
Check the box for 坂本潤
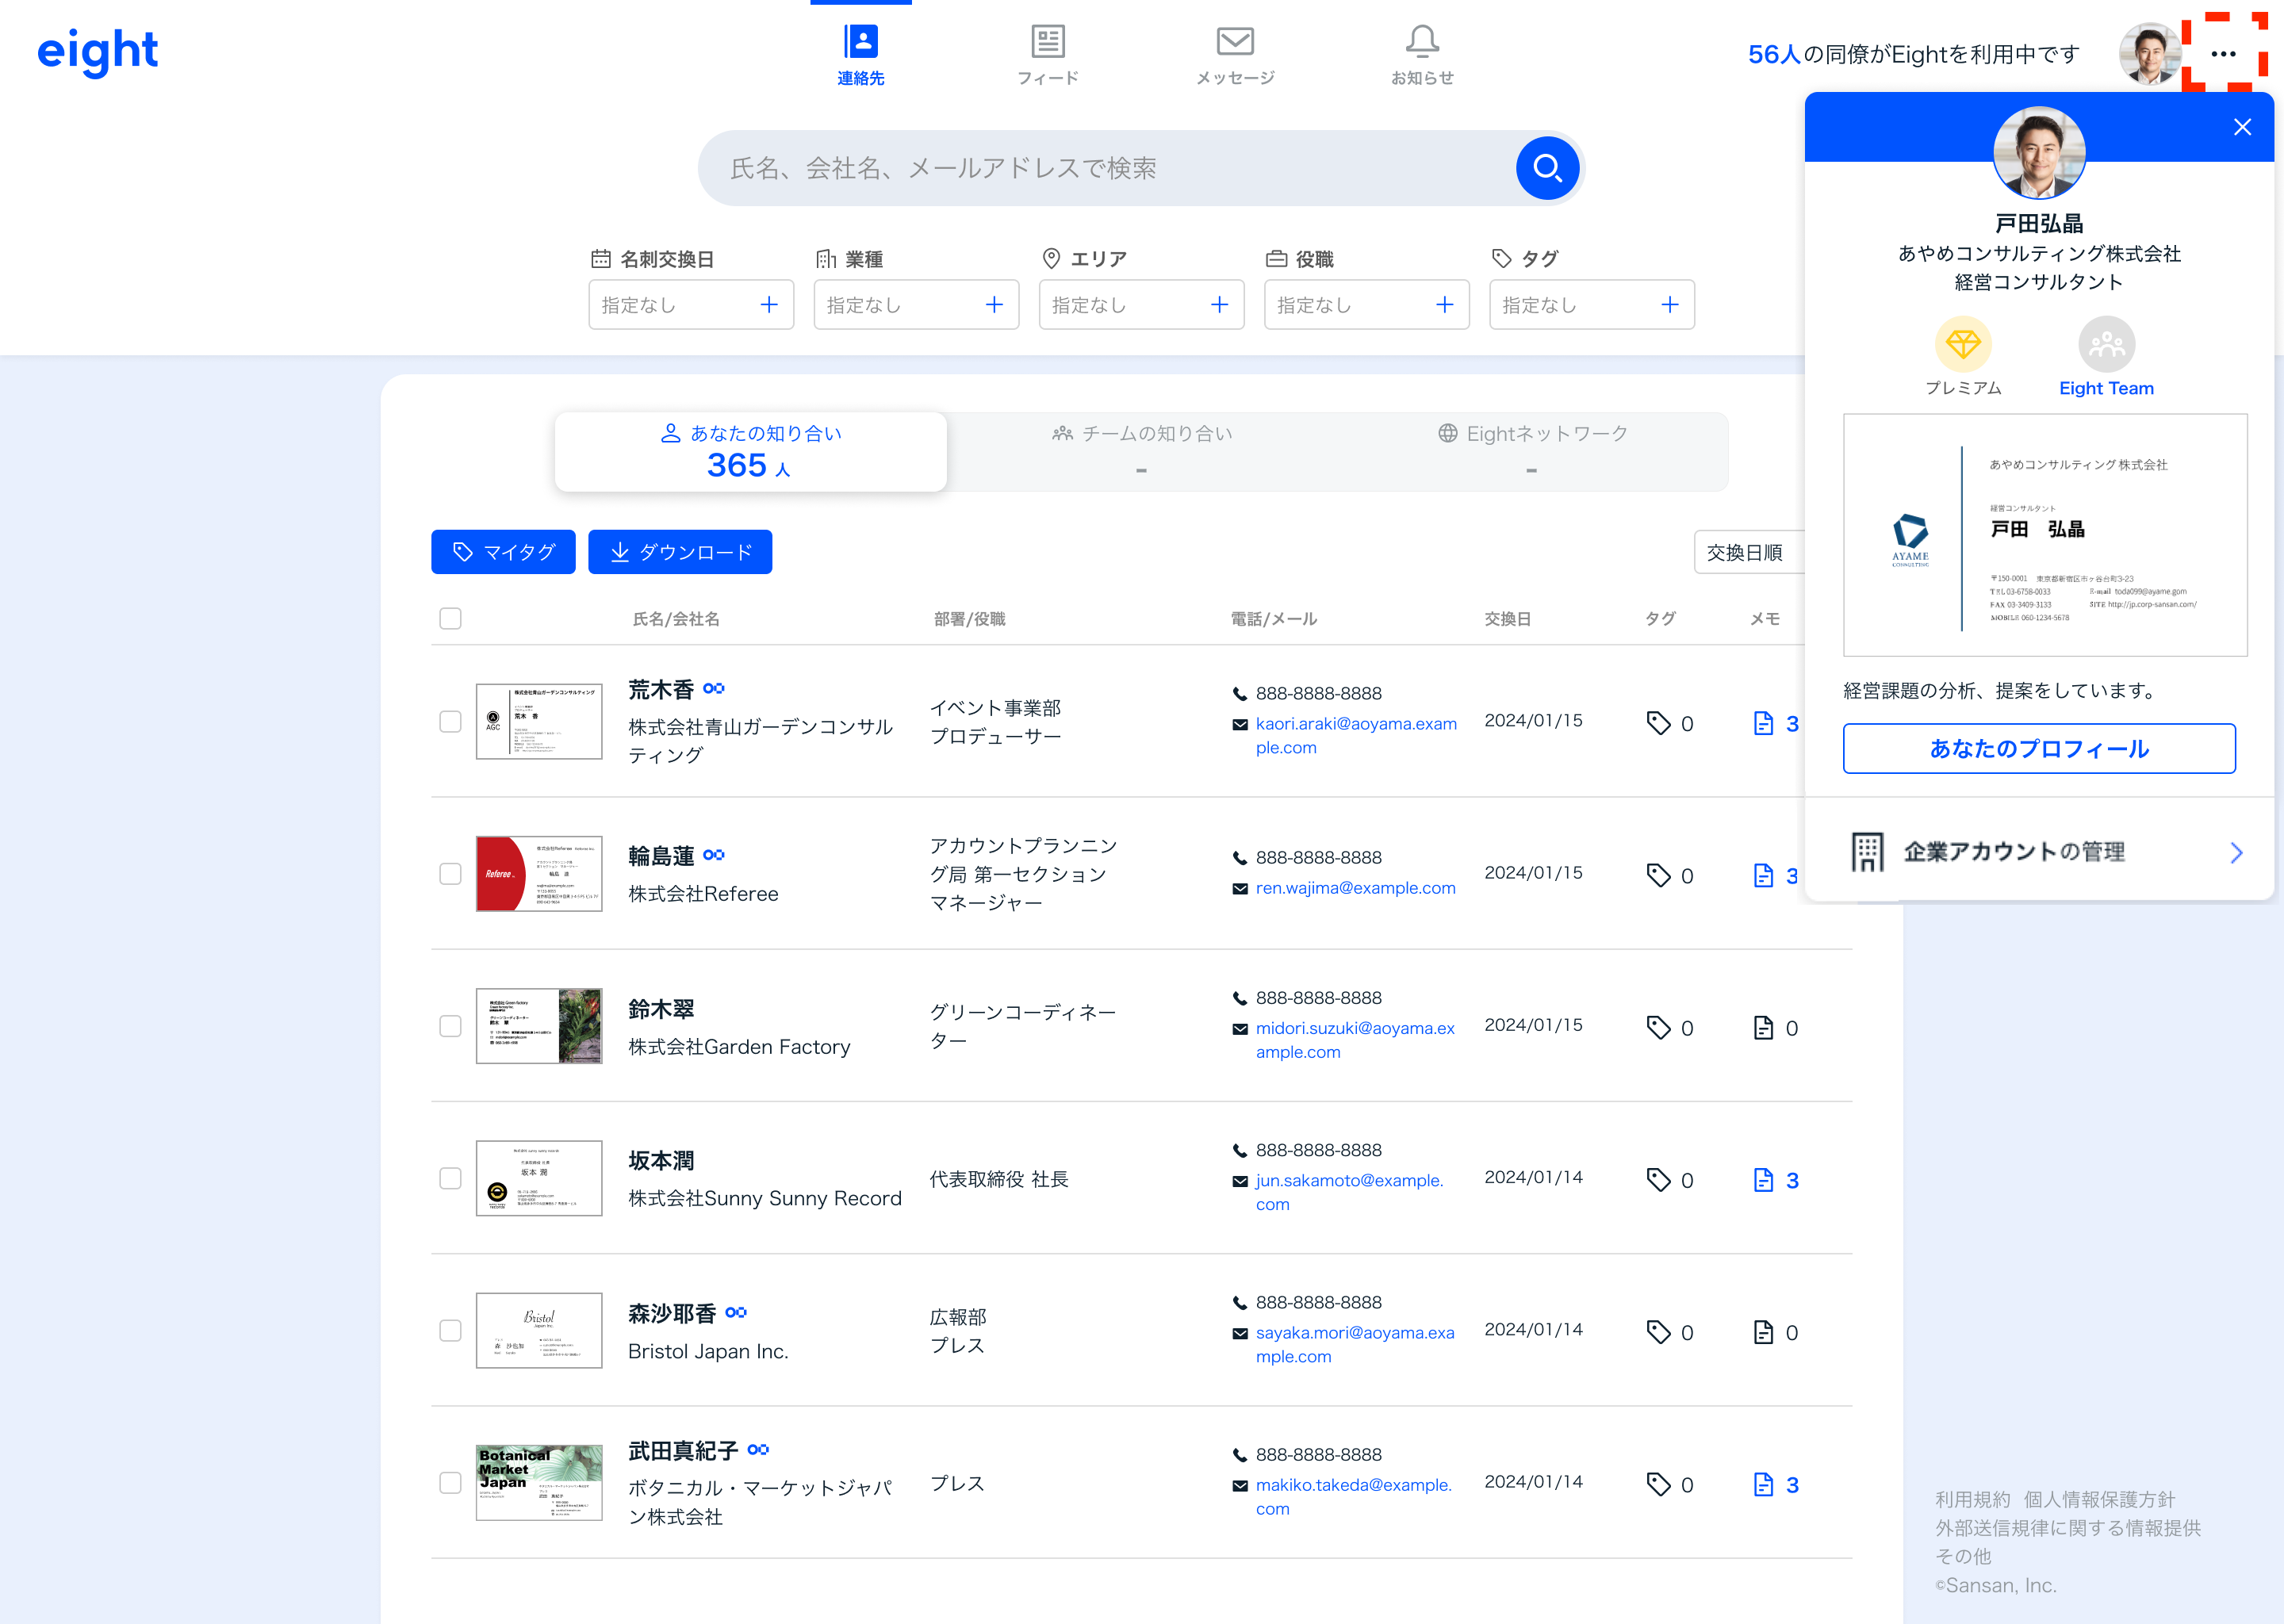(450, 1178)
